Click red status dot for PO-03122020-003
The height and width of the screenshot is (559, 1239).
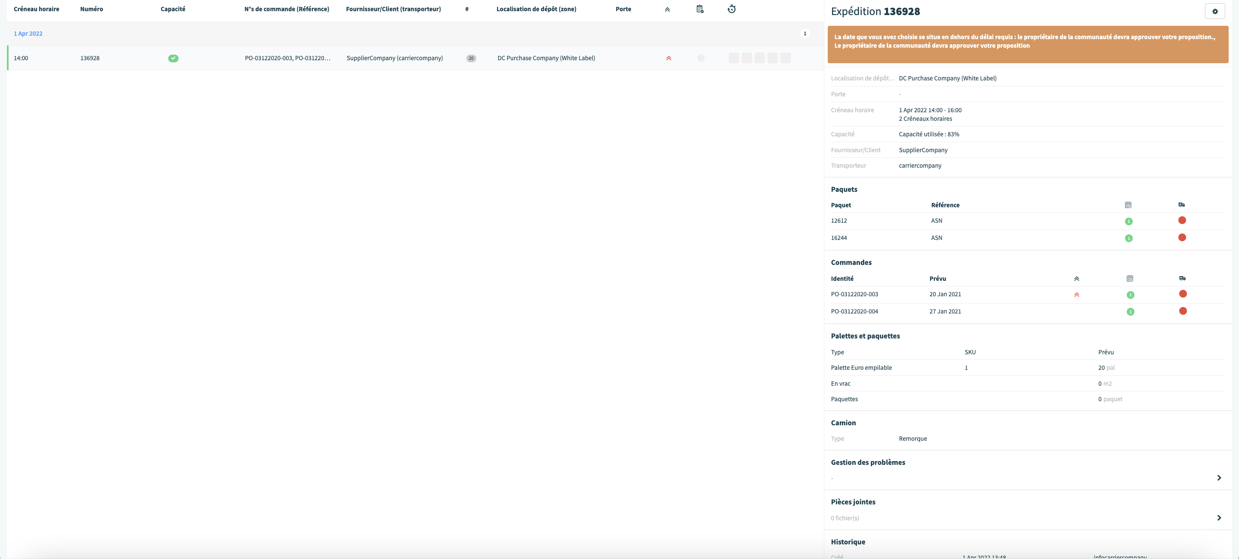click(1183, 294)
